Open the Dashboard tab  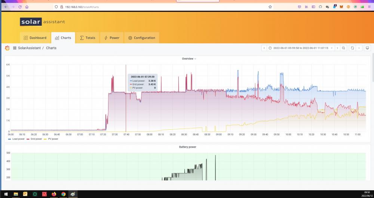(x=35, y=38)
